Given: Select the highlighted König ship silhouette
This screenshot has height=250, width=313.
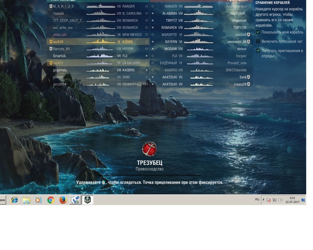Looking at the screenshot, I should click(x=101, y=41).
